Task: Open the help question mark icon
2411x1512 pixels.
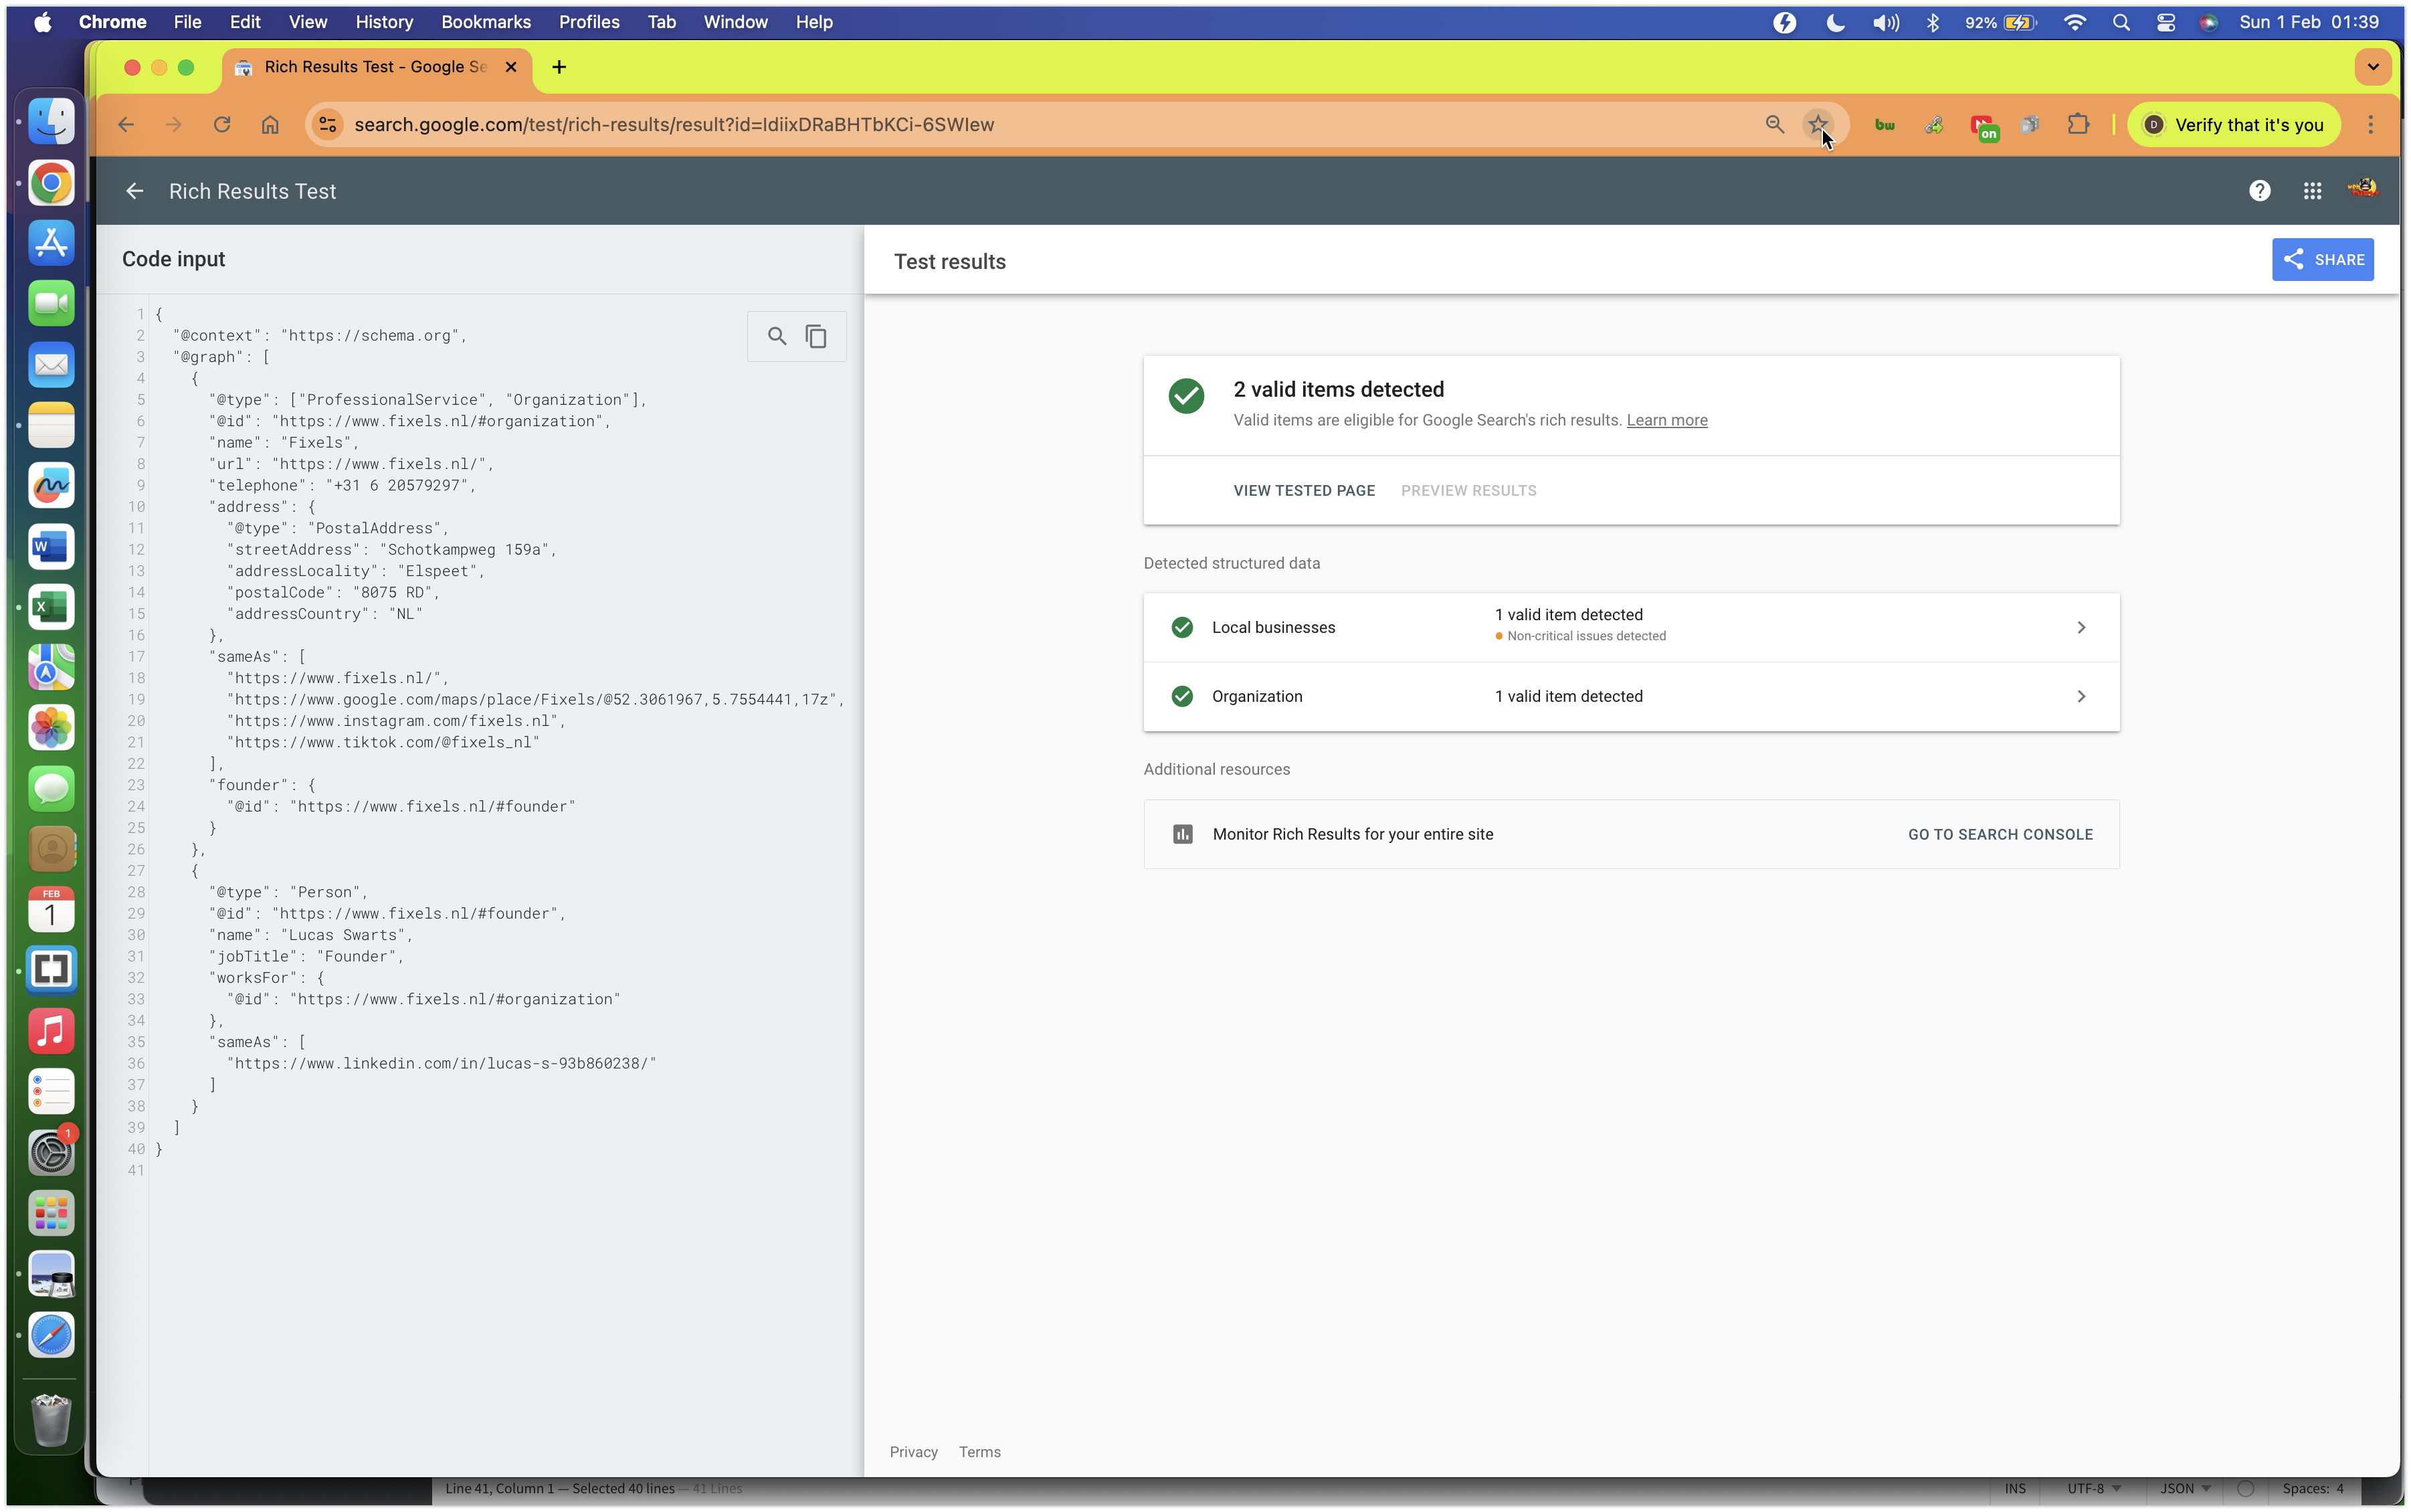Action: [2259, 191]
